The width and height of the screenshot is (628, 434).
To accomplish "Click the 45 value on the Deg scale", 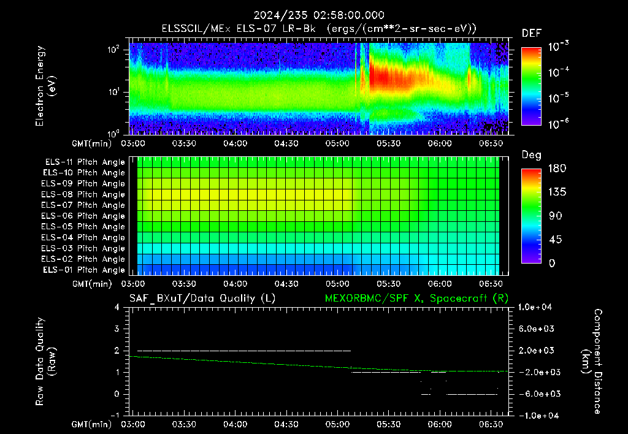I will 555,240.
